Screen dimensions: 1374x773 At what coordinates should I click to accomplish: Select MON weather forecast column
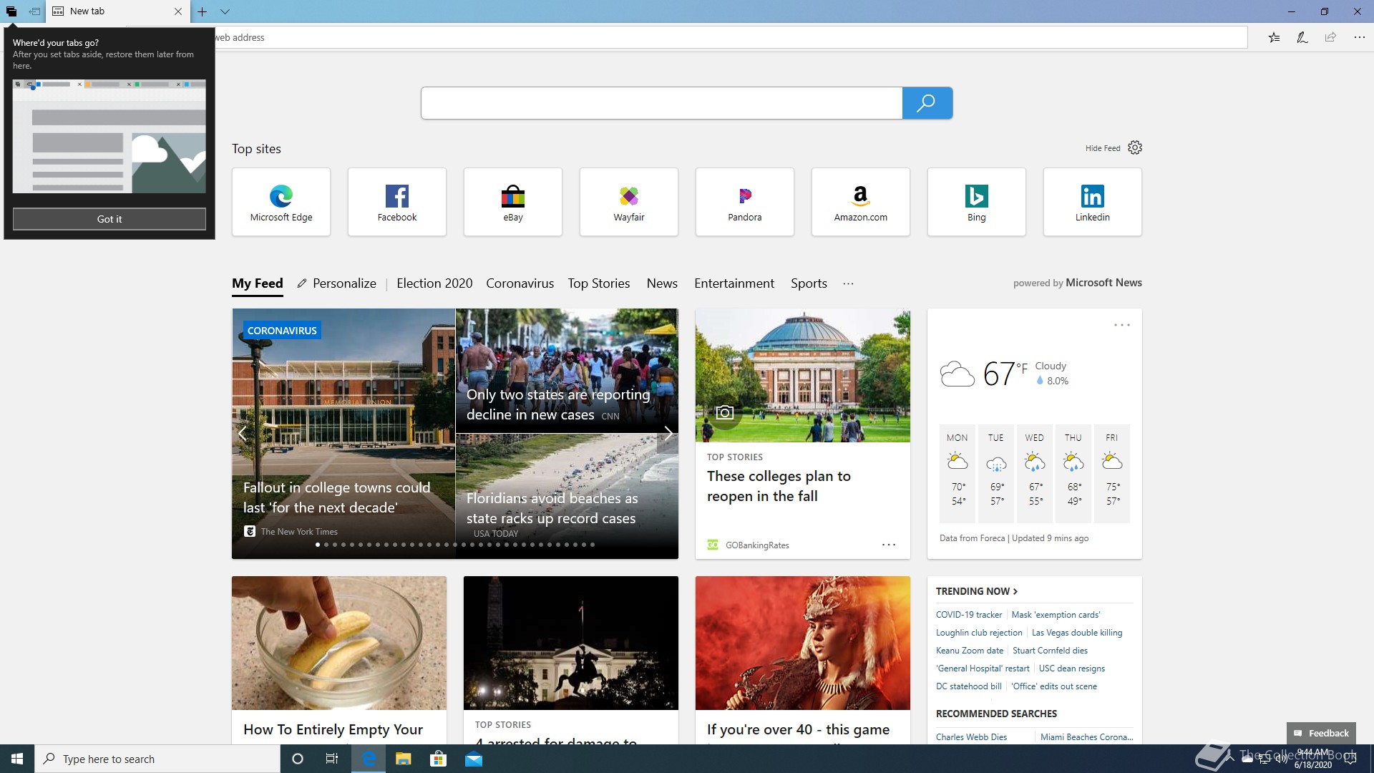958,472
